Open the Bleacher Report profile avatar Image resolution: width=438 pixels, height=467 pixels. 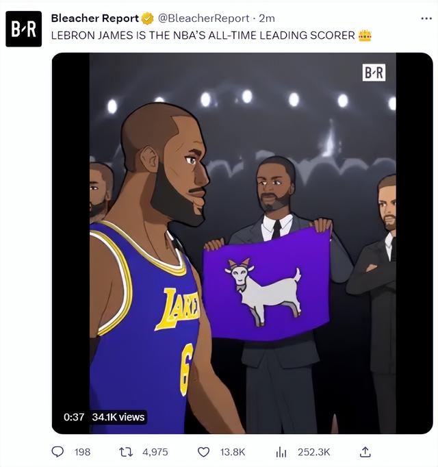(x=23, y=29)
